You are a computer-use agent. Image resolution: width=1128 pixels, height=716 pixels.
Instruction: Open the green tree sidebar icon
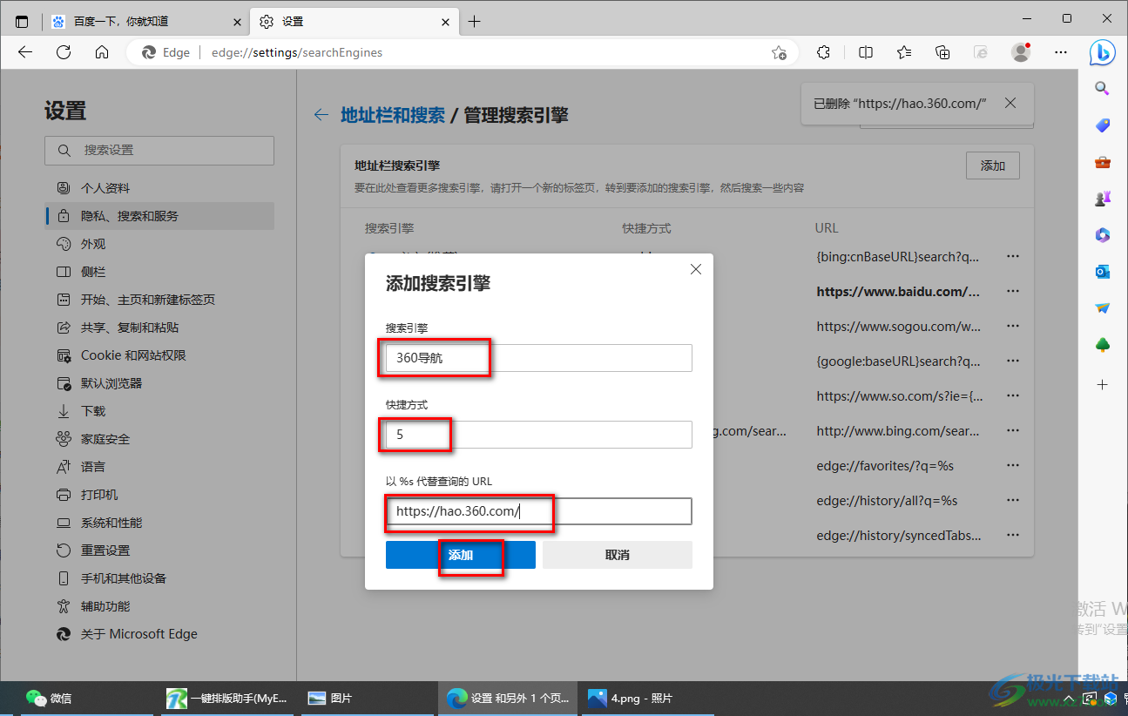point(1103,346)
